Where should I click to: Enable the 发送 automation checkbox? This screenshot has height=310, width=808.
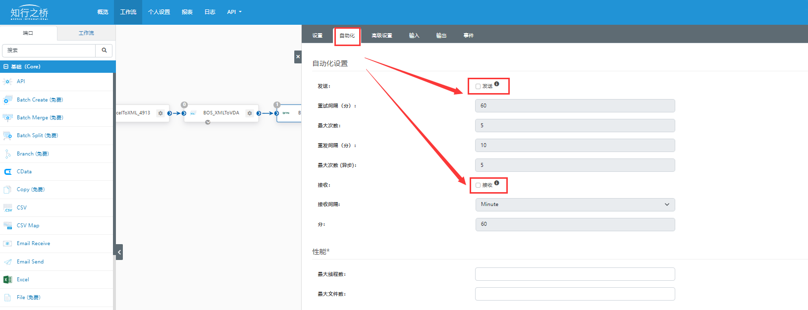pos(478,86)
